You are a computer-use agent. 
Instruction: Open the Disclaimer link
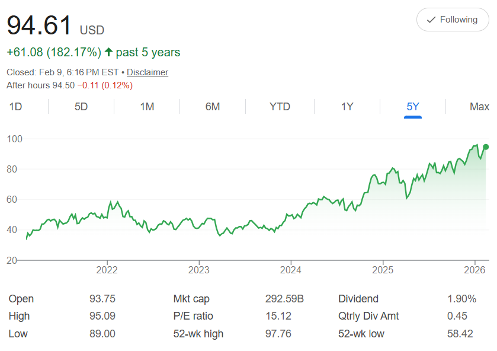tap(148, 72)
